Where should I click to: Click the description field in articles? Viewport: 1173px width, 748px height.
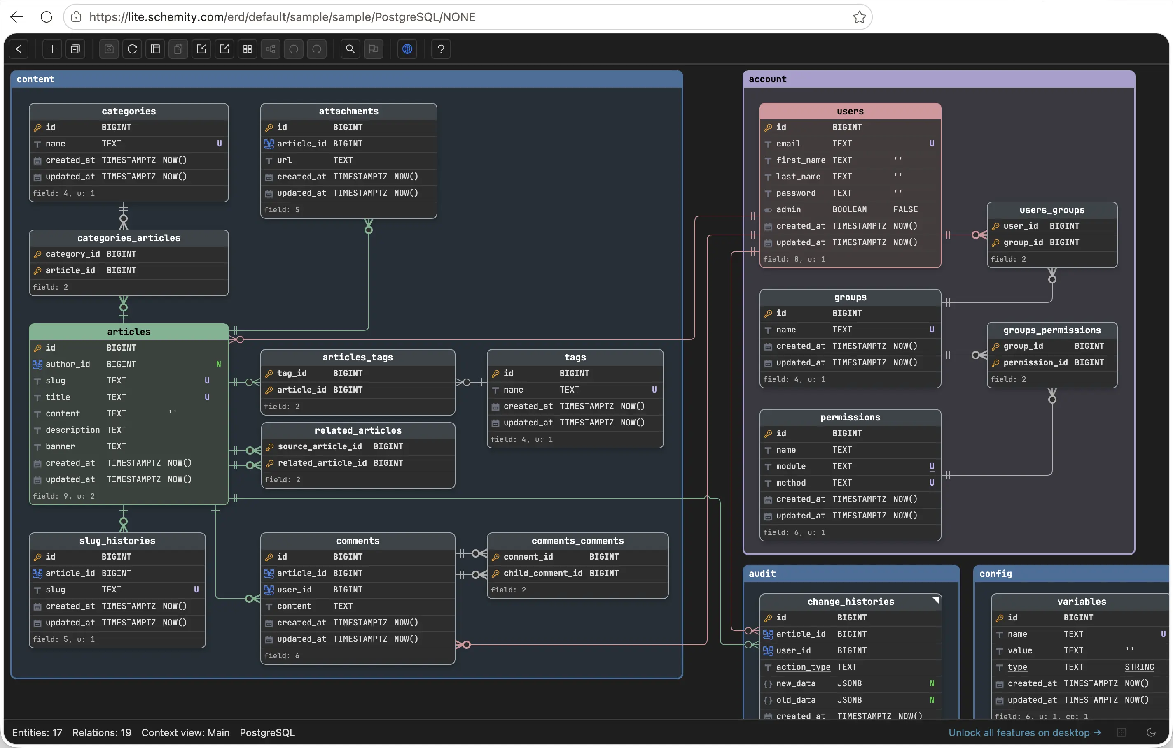click(129, 430)
